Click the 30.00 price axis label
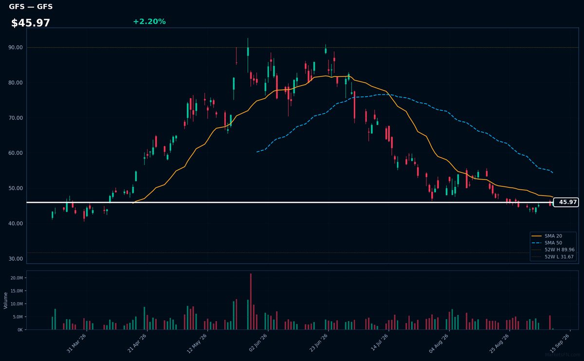The image size is (584, 361). pyautogui.click(x=16, y=259)
